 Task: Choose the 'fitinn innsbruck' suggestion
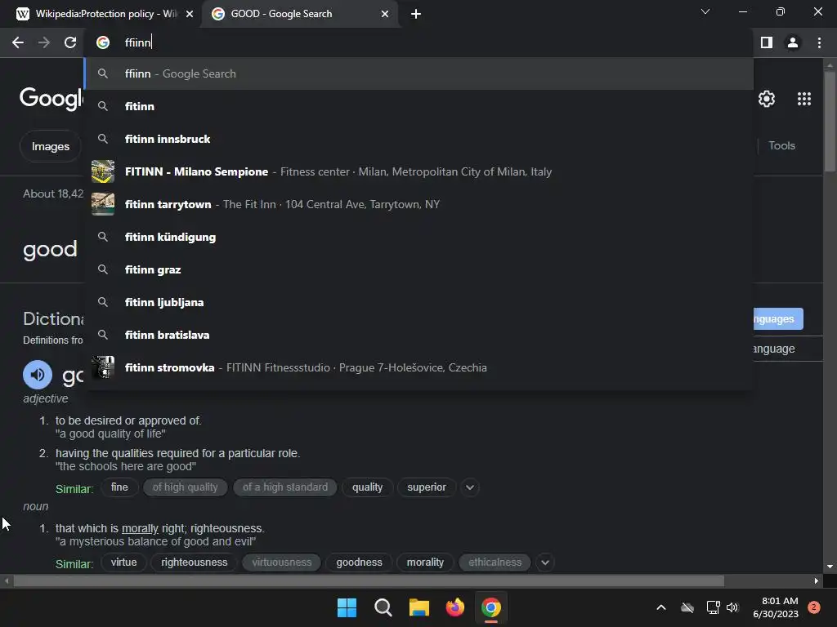tap(419, 139)
